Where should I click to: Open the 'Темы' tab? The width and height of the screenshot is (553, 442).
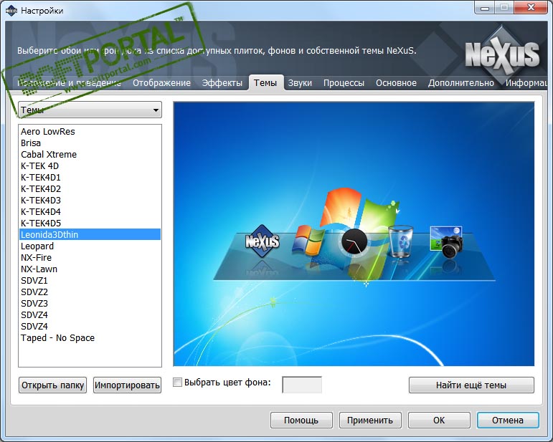pos(265,83)
